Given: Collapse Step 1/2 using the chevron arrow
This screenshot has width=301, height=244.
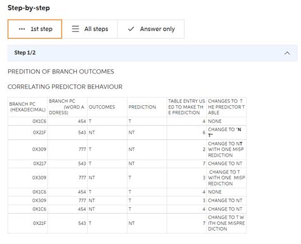Looking at the screenshot, I should (287, 53).
